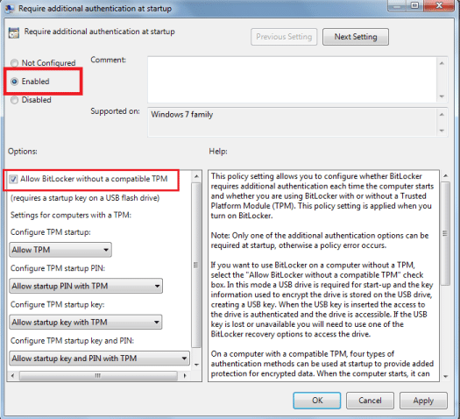
Task: Click the title bar window icon
Action: 10,9
